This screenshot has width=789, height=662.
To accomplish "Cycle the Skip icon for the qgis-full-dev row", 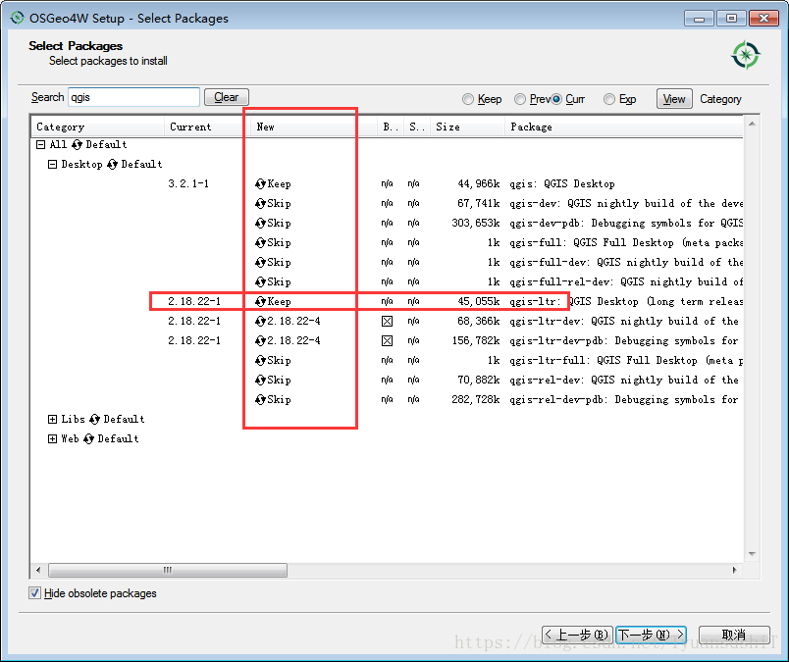I will (260, 263).
